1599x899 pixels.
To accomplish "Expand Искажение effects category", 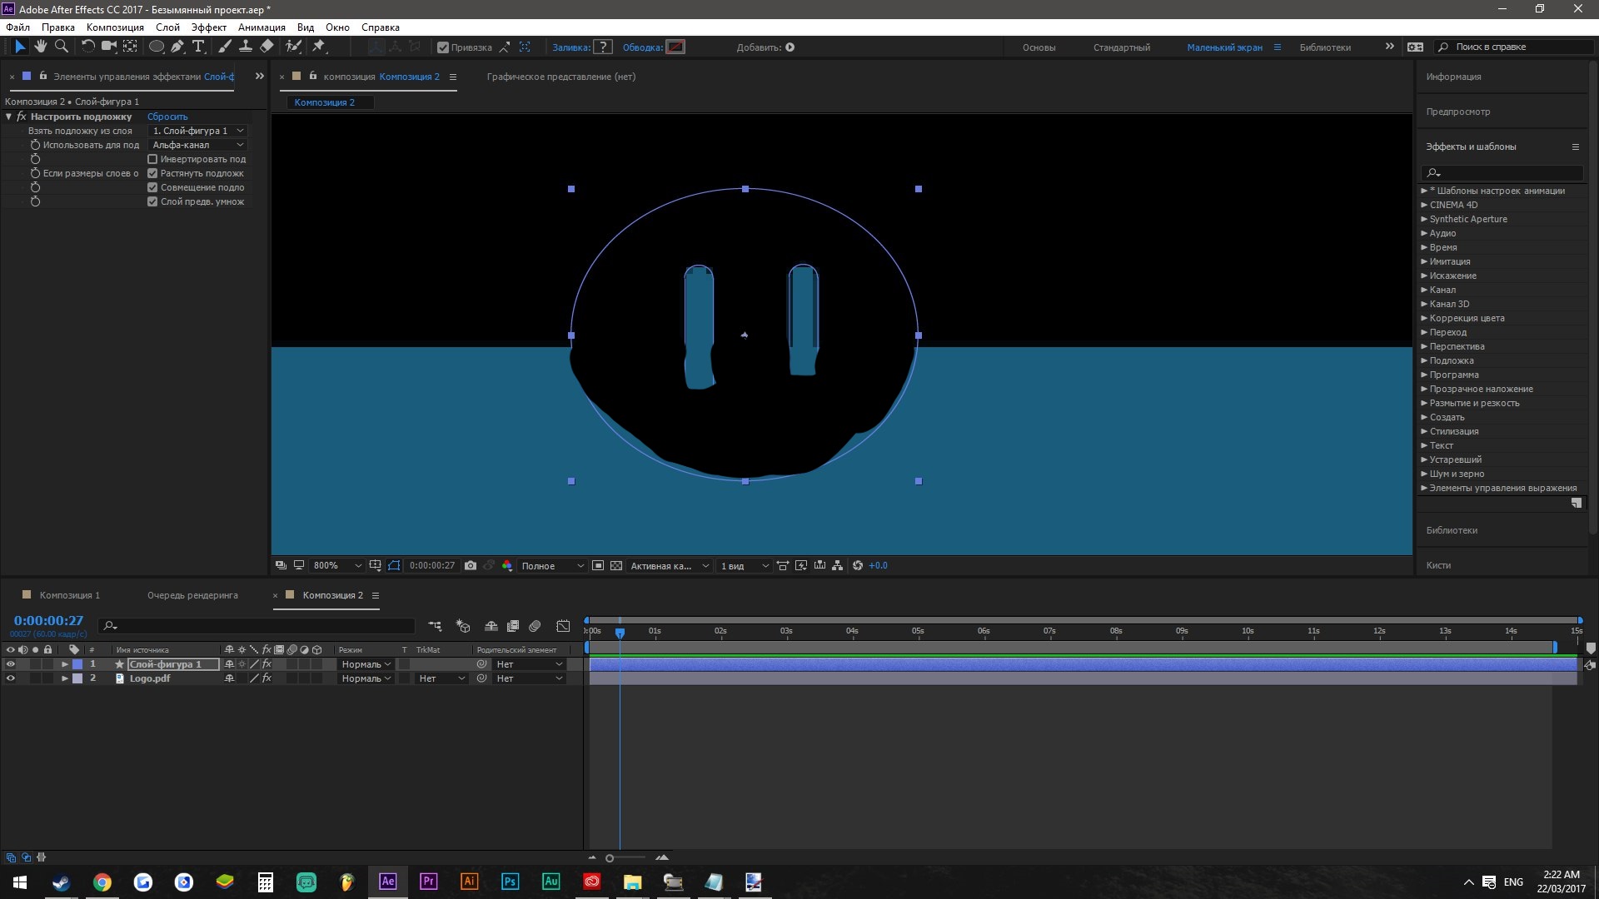I will 1423,276.
